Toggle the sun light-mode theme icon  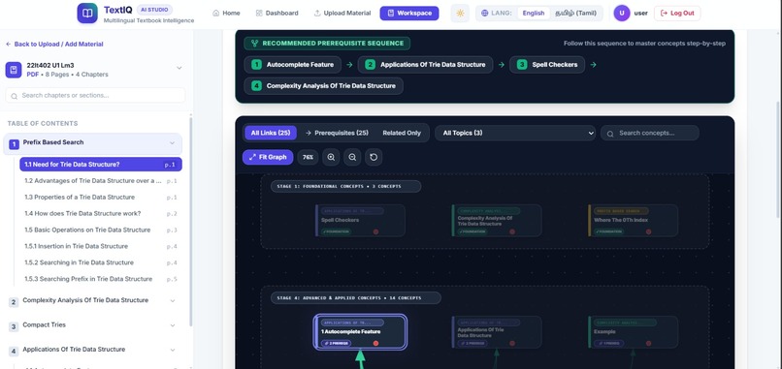click(460, 13)
